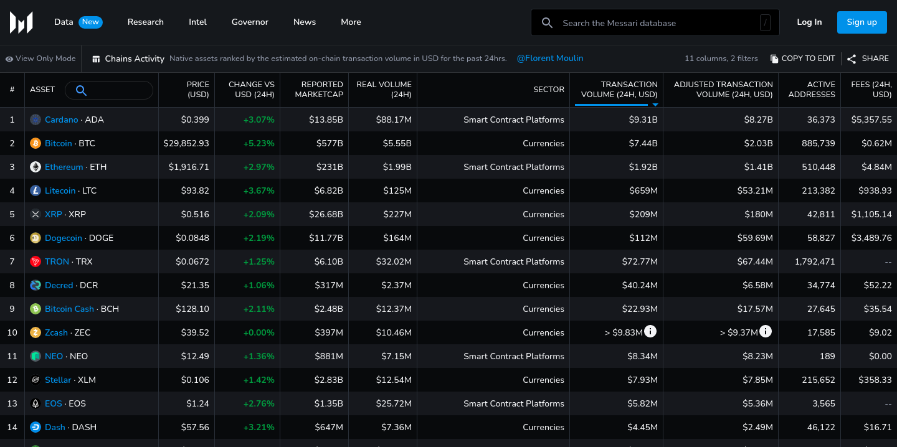The width and height of the screenshot is (897, 447).
Task: Click Zcash change +0.00%
Action: tap(259, 332)
